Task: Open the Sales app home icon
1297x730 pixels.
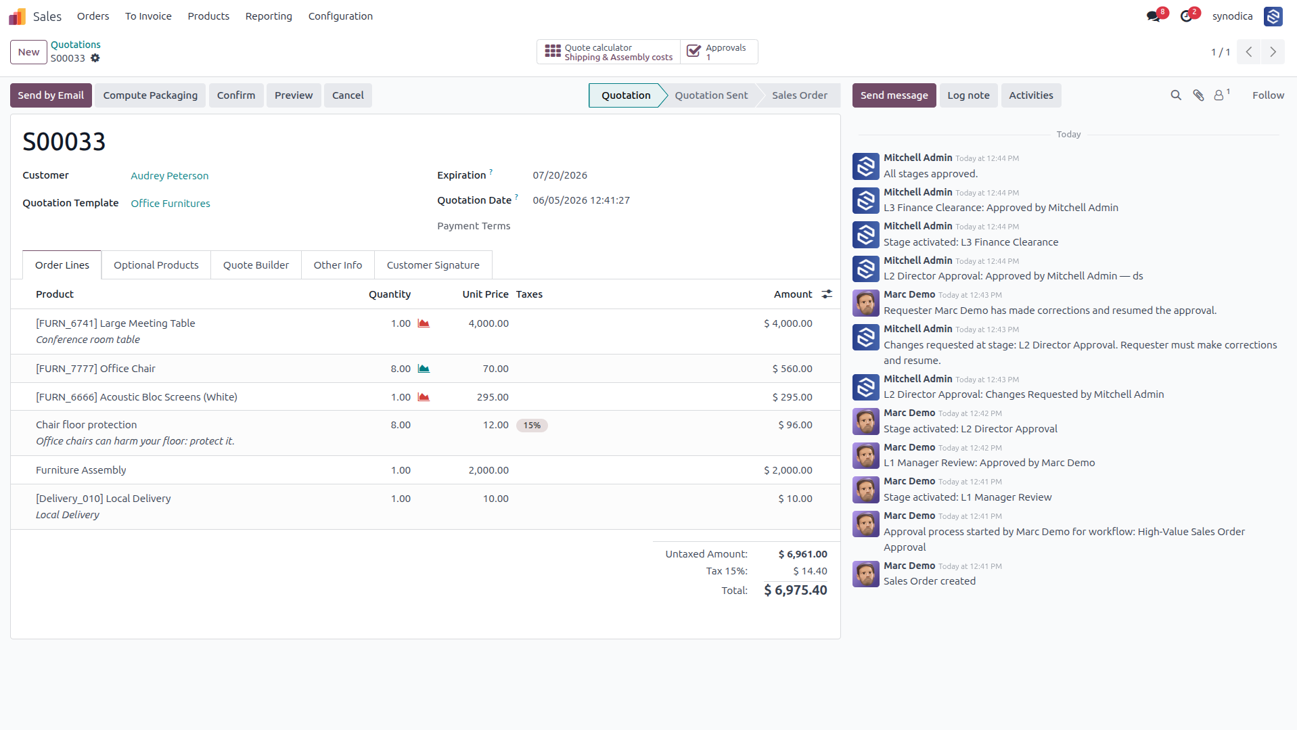Action: [17, 16]
